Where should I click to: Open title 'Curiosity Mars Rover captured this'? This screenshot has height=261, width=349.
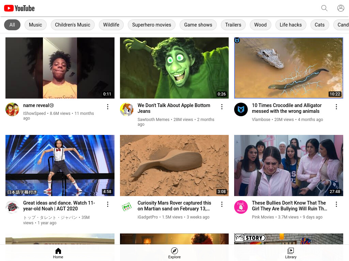coord(174,206)
